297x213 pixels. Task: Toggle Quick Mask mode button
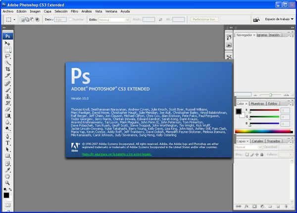tap(8, 205)
